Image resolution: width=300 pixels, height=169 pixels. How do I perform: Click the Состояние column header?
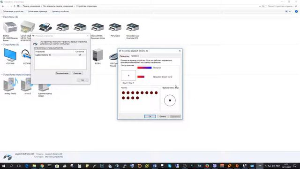(x=80, y=52)
